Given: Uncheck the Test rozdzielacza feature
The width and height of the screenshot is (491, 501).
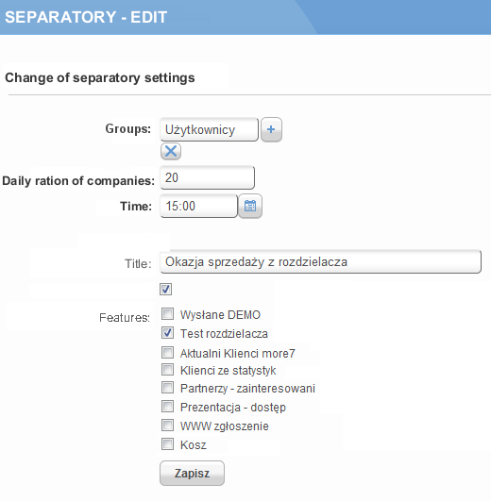Looking at the screenshot, I should coord(167,333).
